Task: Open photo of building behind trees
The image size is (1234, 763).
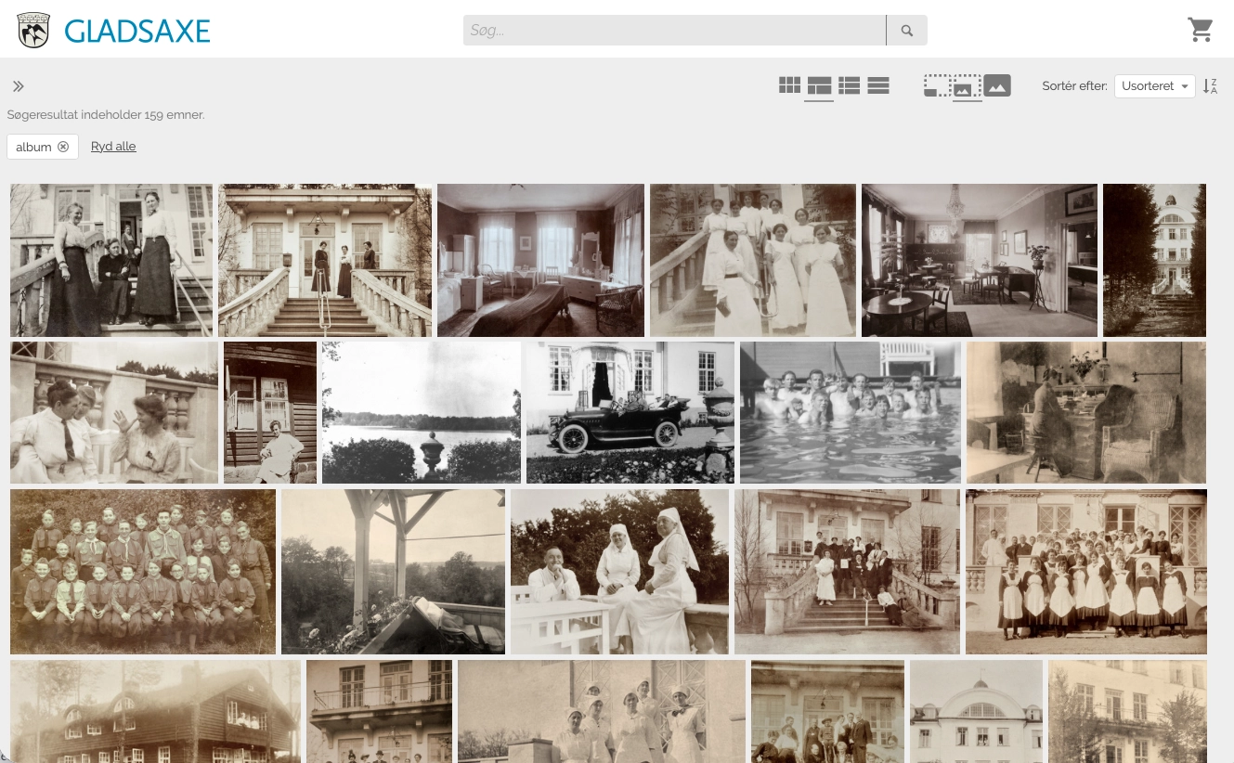Action: pos(1154,260)
